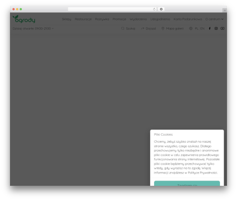Click the browser extension icon beside address bar

161,9
